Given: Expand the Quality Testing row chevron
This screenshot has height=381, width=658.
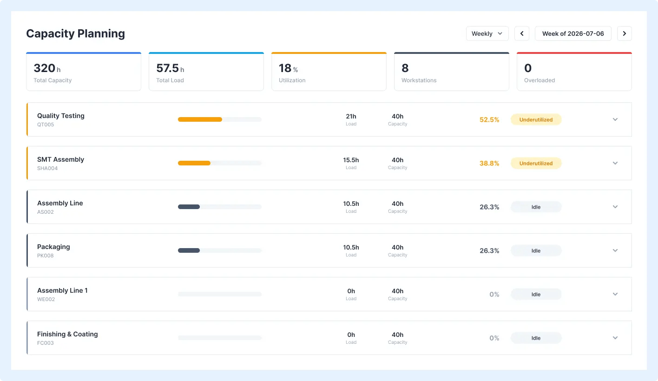Looking at the screenshot, I should coord(615,119).
